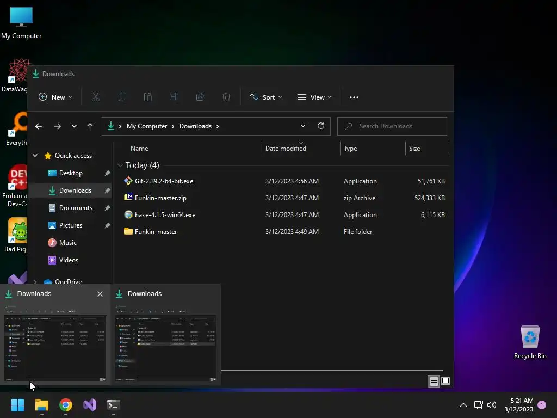Select My Computer desktop icon
The image size is (557, 418).
[x=21, y=22]
